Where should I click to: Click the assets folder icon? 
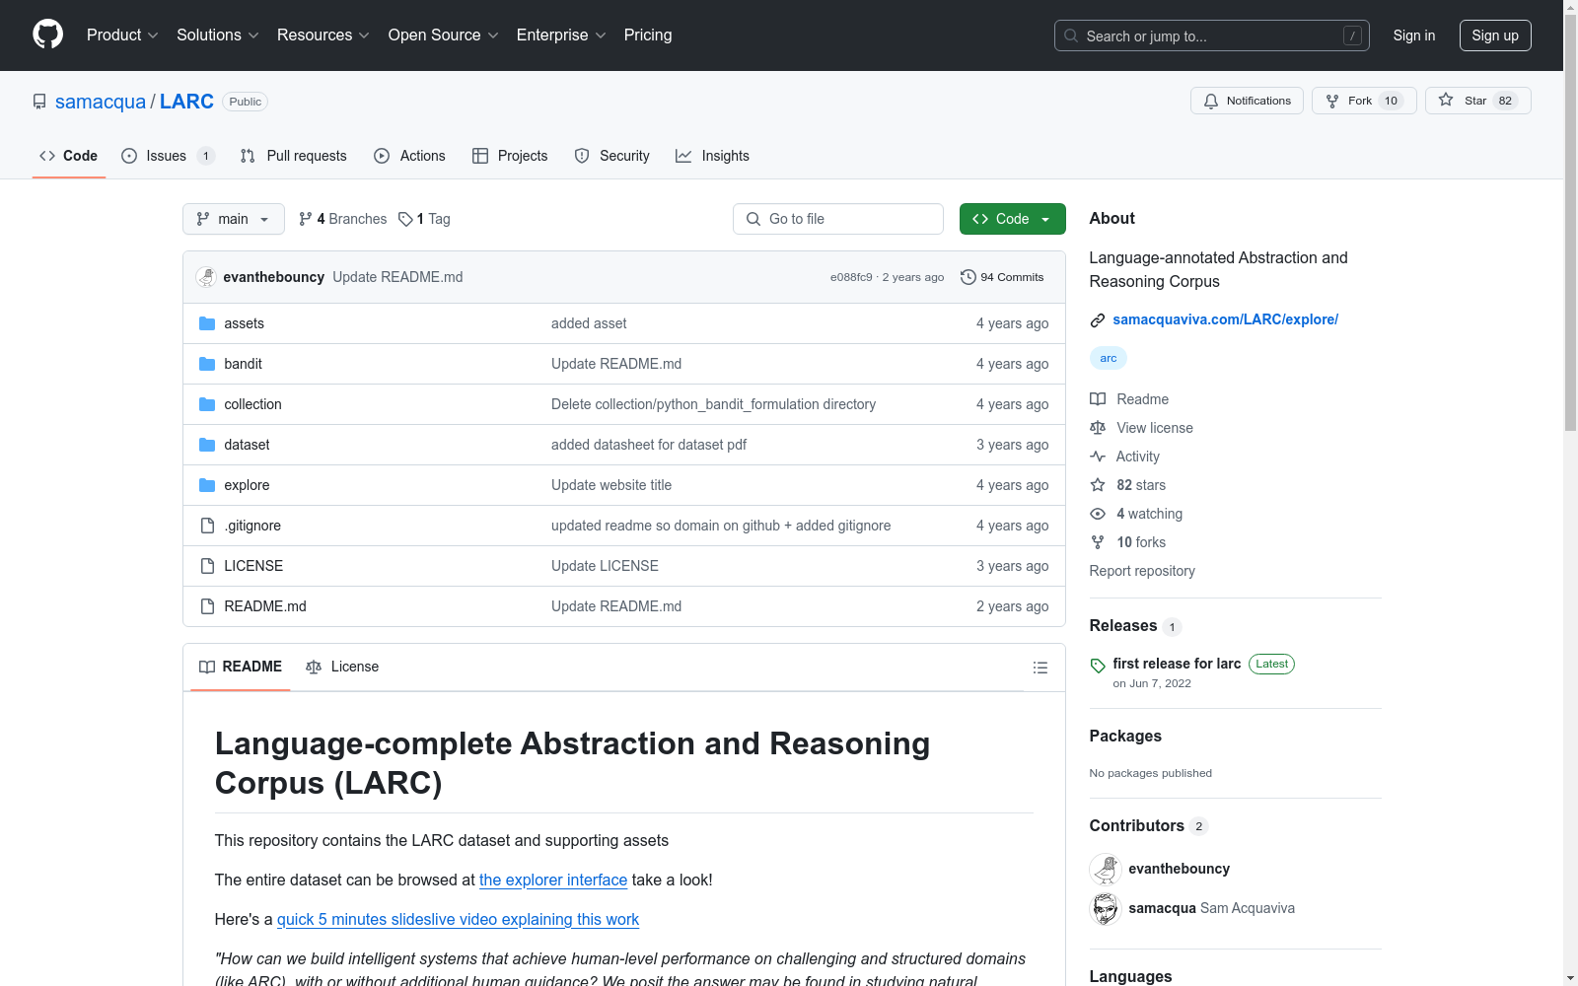[207, 323]
